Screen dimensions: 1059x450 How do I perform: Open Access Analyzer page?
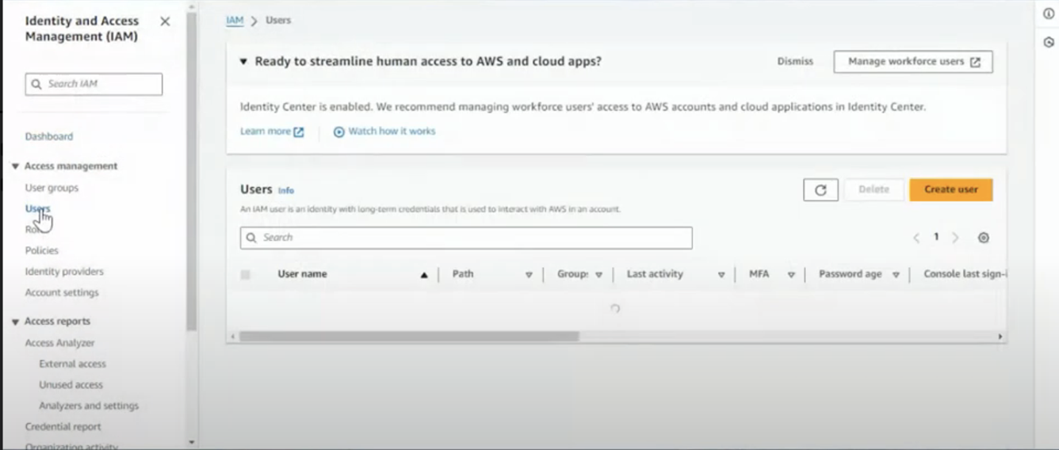click(59, 343)
